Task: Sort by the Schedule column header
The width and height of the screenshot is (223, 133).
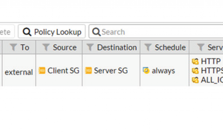Action: (170, 48)
